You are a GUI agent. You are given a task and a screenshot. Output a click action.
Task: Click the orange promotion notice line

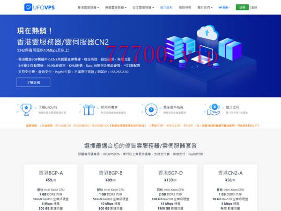click(x=143, y=126)
